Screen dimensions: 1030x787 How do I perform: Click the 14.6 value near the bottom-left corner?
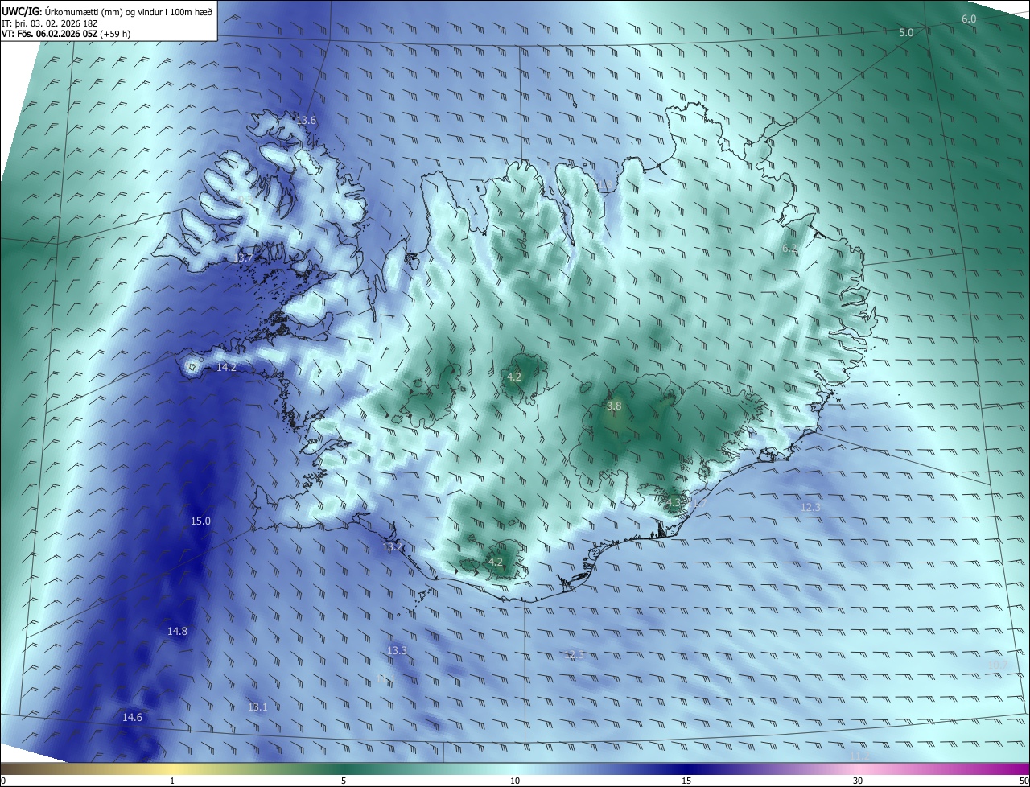click(x=132, y=718)
